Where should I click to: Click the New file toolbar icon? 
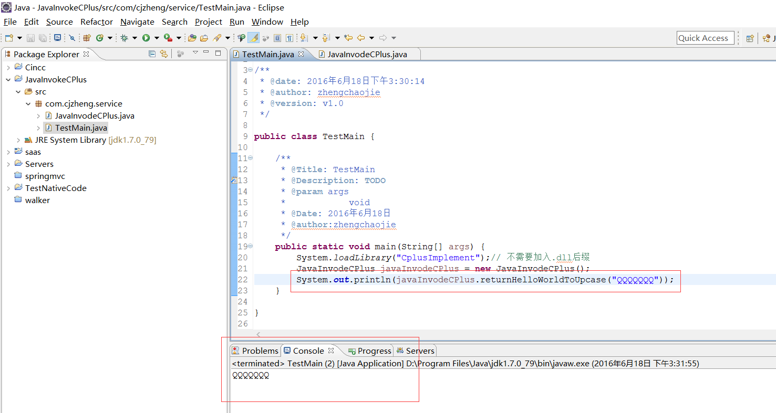(9, 38)
